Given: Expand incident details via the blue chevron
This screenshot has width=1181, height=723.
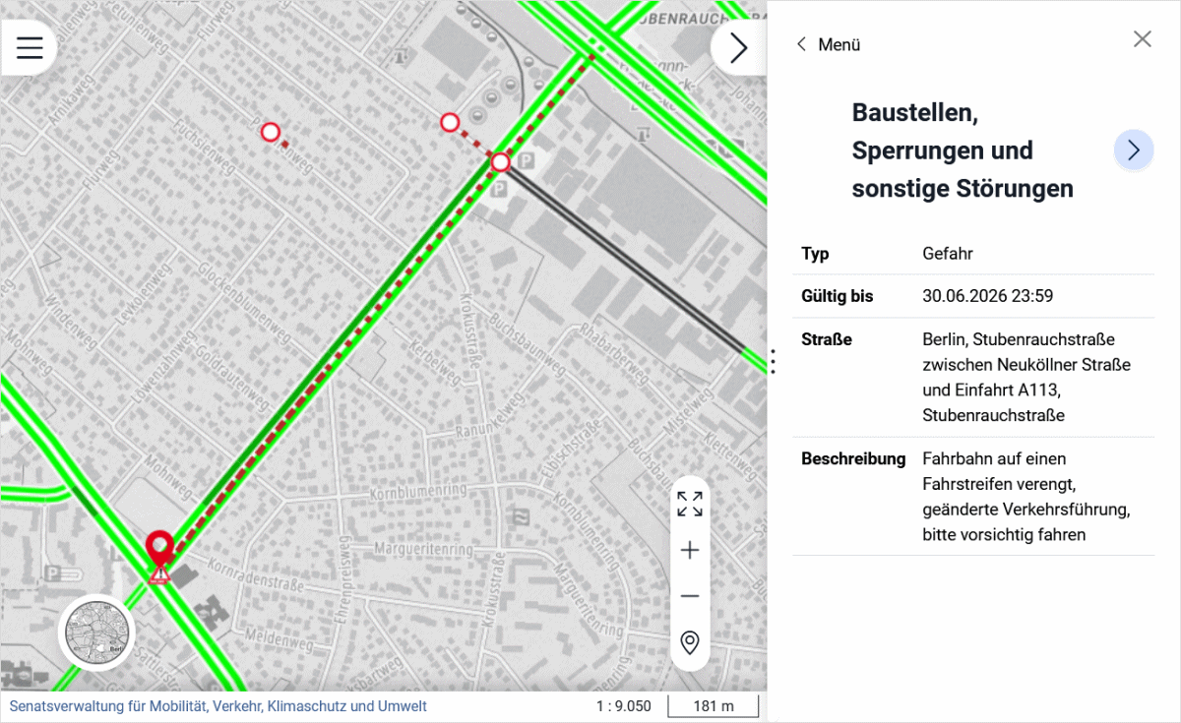Looking at the screenshot, I should tap(1134, 150).
